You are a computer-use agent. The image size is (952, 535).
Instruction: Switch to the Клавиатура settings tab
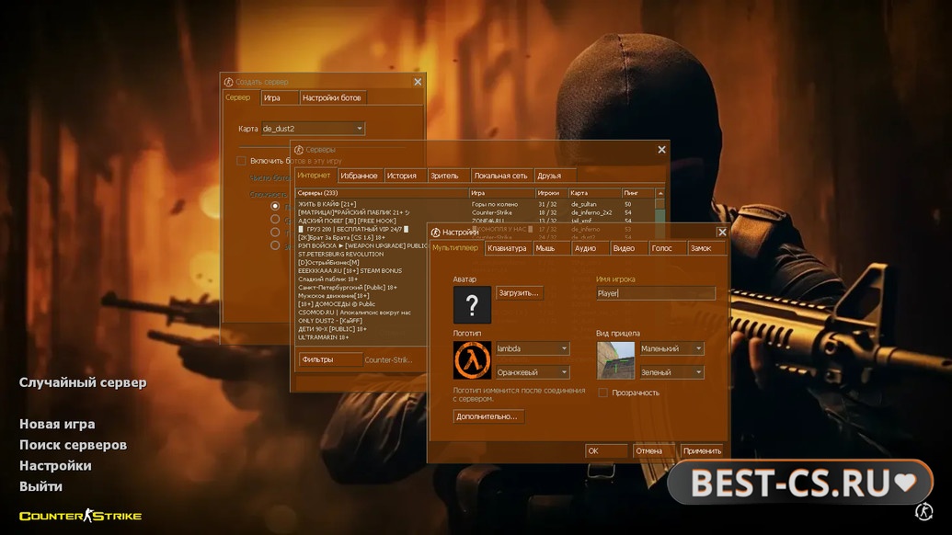[507, 248]
